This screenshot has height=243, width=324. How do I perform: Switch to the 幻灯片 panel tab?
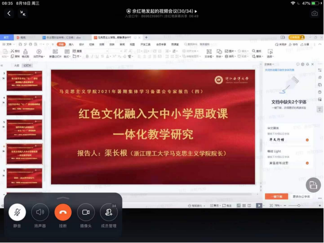point(28,66)
